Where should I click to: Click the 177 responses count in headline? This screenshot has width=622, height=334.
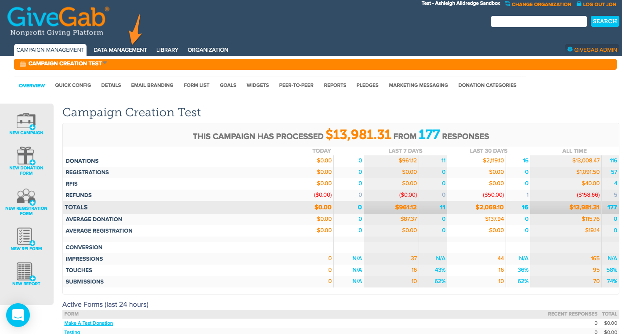[x=429, y=135]
